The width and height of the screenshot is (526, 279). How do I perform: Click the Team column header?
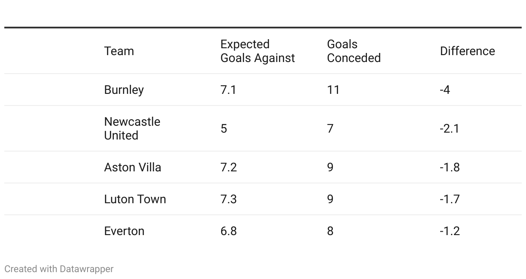tap(119, 51)
